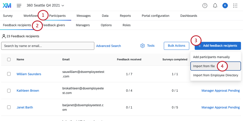Choose Import from Employee Directory option
Screen dimensions: 243x121
[216, 75]
